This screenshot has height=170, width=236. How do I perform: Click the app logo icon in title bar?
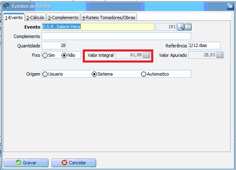7,6
